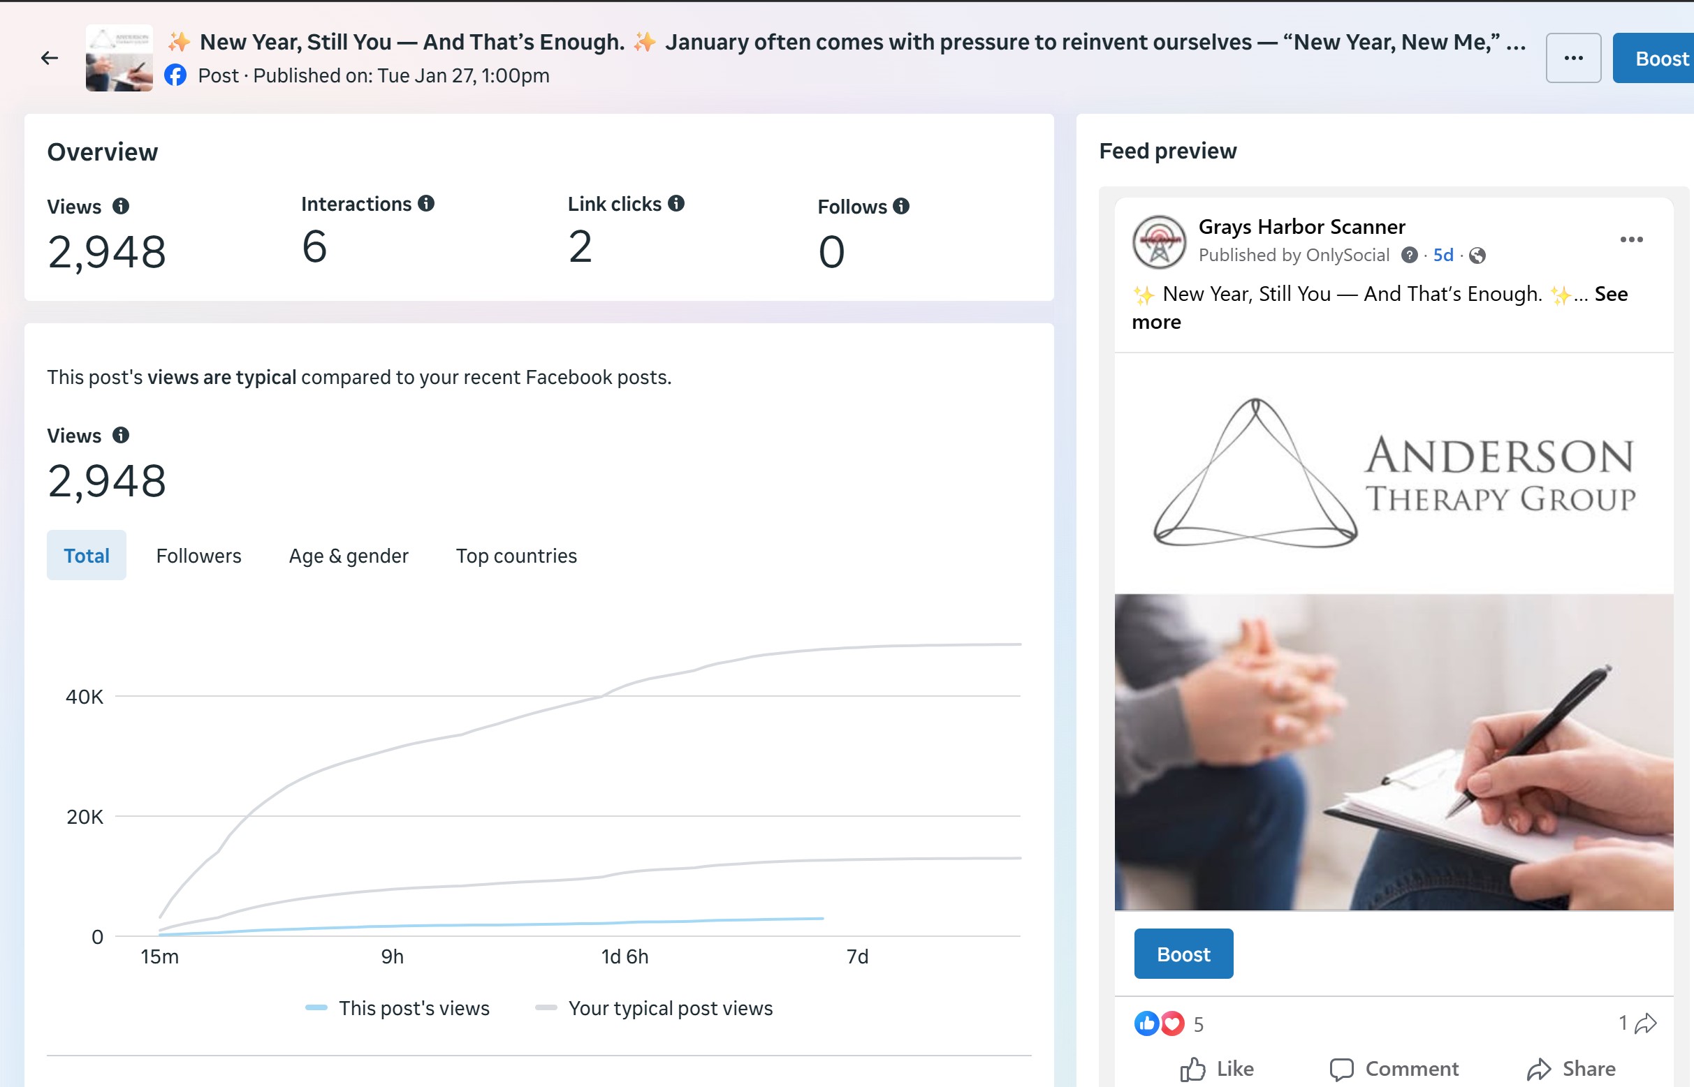The image size is (1694, 1087).
Task: Click the globe audience icon in feed preview
Action: (x=1477, y=256)
